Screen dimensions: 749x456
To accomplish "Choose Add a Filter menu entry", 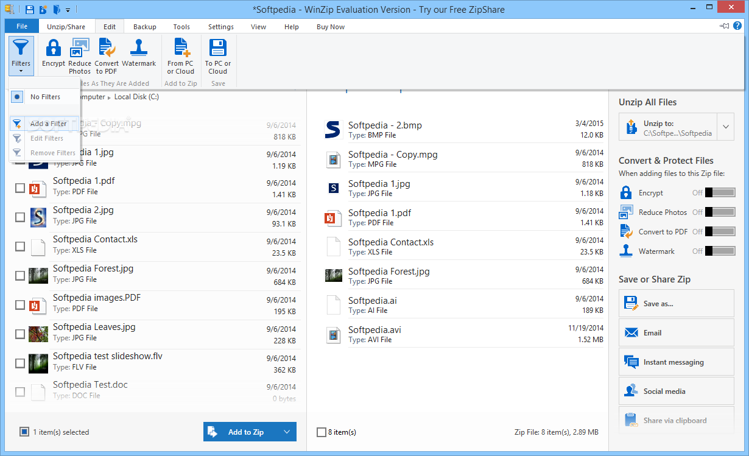I will 45,124.
